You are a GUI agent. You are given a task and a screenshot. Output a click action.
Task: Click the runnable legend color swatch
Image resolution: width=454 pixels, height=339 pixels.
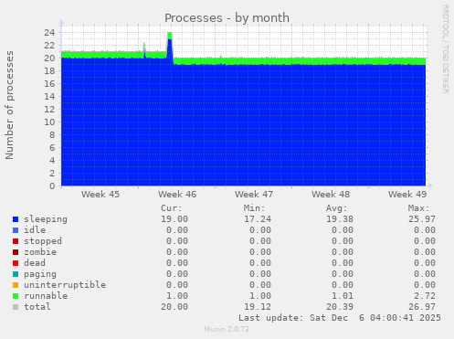[16, 296]
